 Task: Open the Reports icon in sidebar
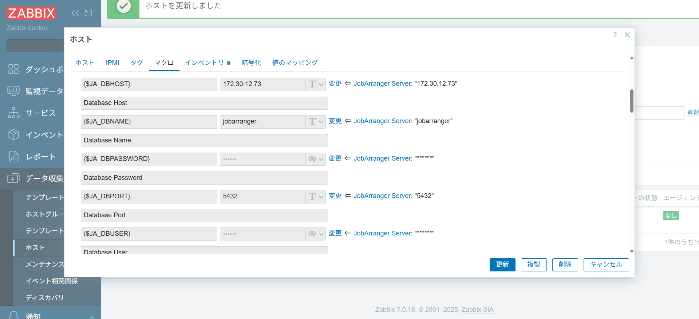13,156
